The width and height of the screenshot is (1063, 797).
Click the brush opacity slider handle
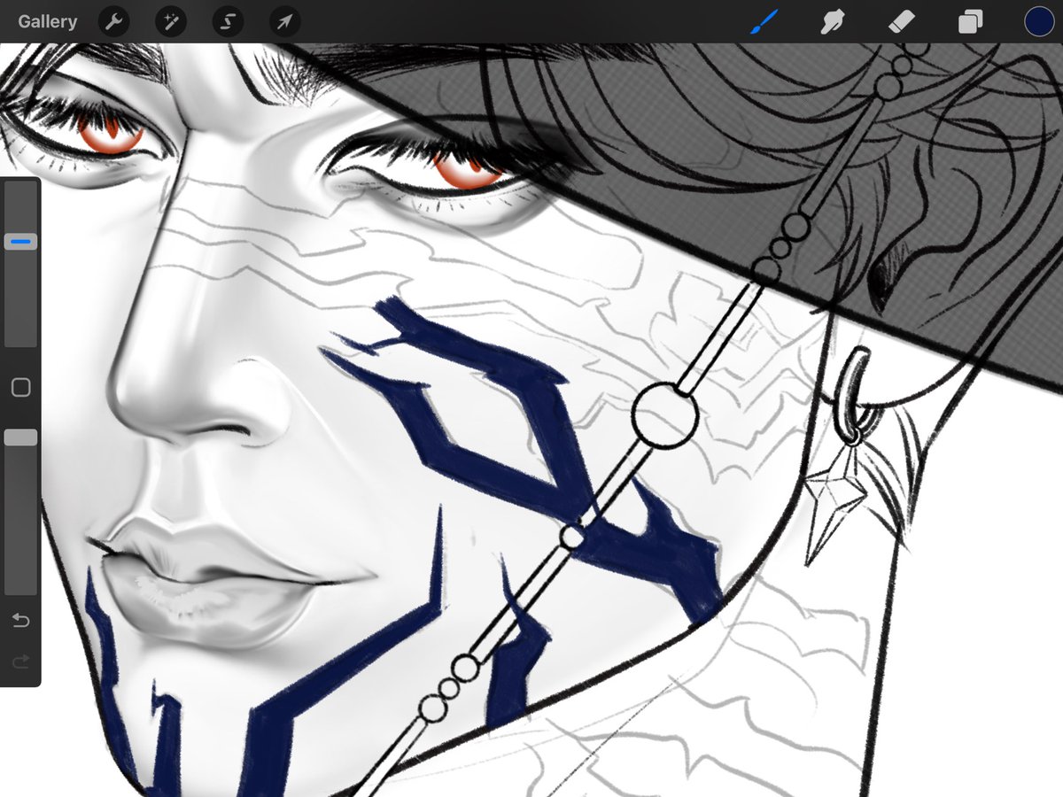coord(21,437)
